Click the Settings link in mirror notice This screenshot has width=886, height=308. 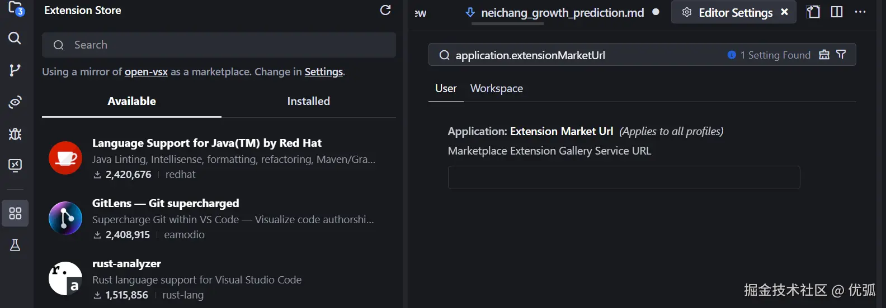[323, 72]
